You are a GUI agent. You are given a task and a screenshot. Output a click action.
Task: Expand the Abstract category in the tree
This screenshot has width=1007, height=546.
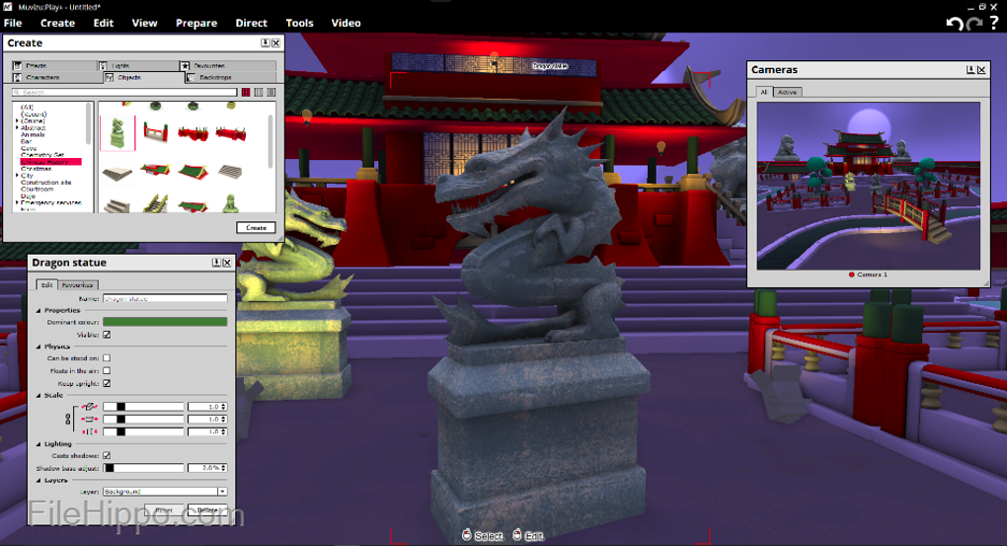pyautogui.click(x=17, y=127)
